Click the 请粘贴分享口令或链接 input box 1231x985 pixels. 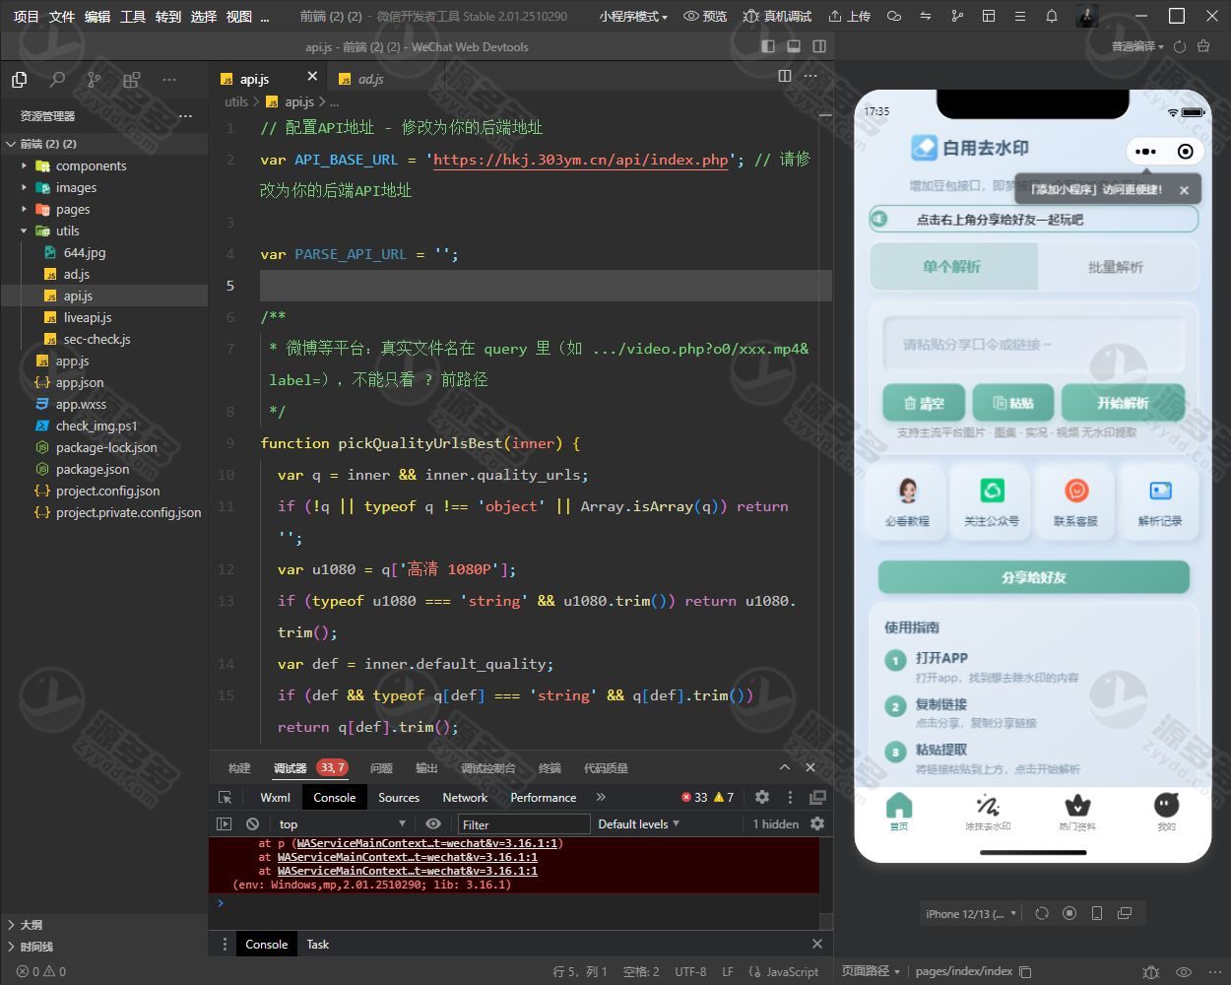pyautogui.click(x=1033, y=345)
